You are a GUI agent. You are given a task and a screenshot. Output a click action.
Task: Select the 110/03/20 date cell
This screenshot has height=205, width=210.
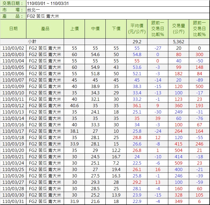tap(13, 150)
